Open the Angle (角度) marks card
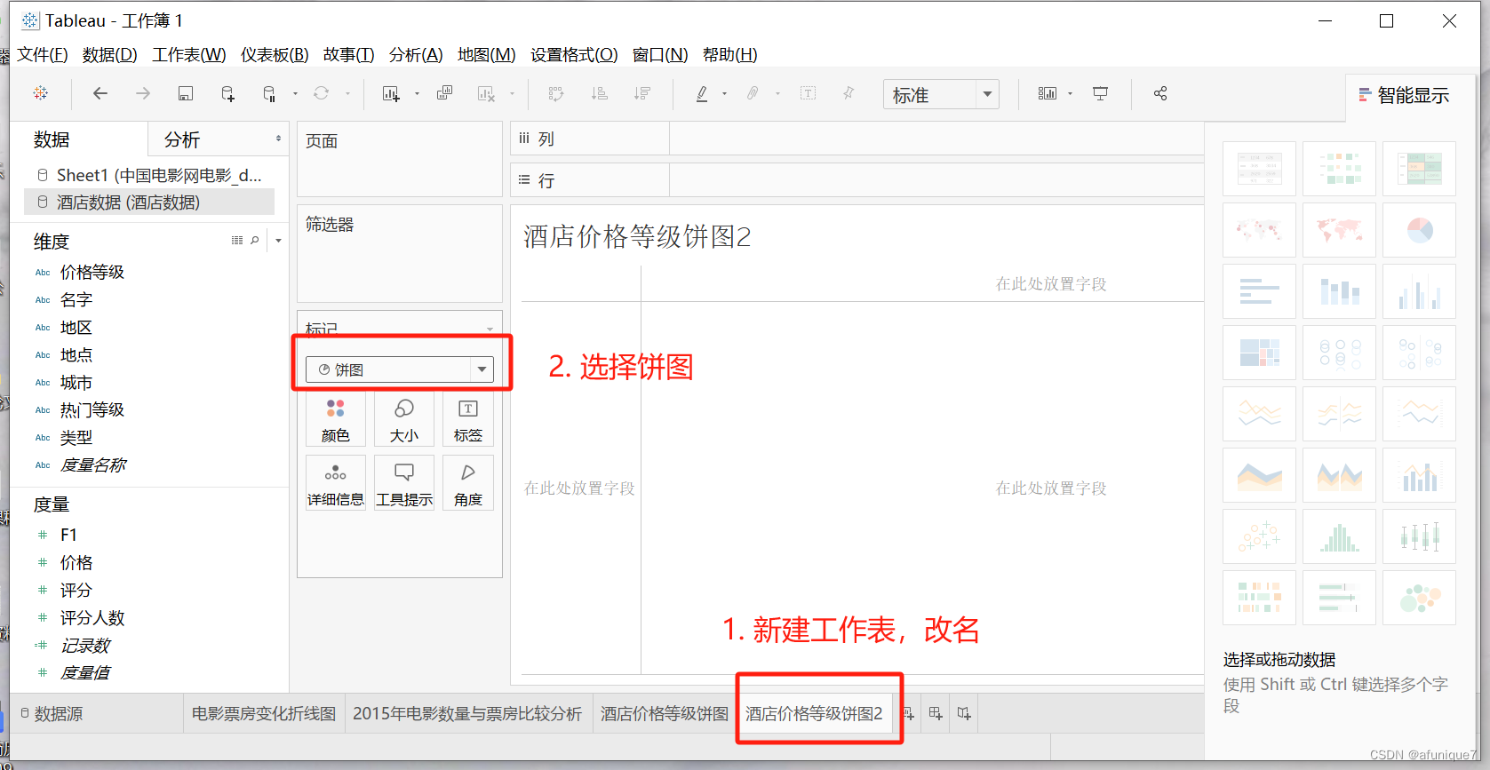Viewport: 1490px width, 770px height. coord(468,483)
